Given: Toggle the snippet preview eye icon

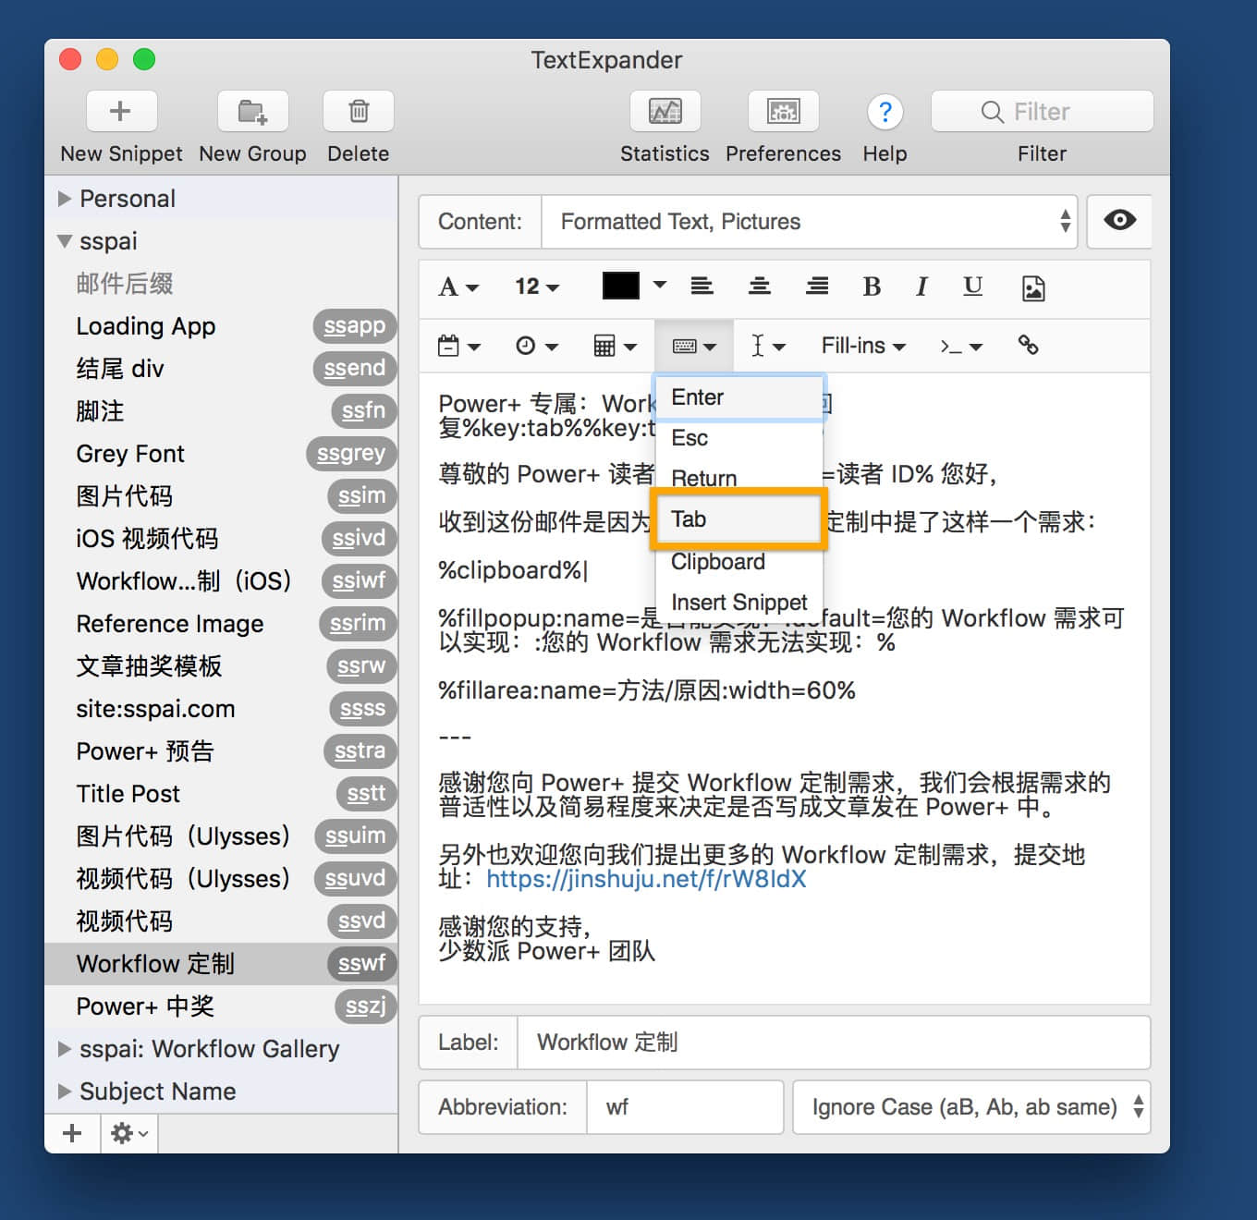Looking at the screenshot, I should point(1119,221).
